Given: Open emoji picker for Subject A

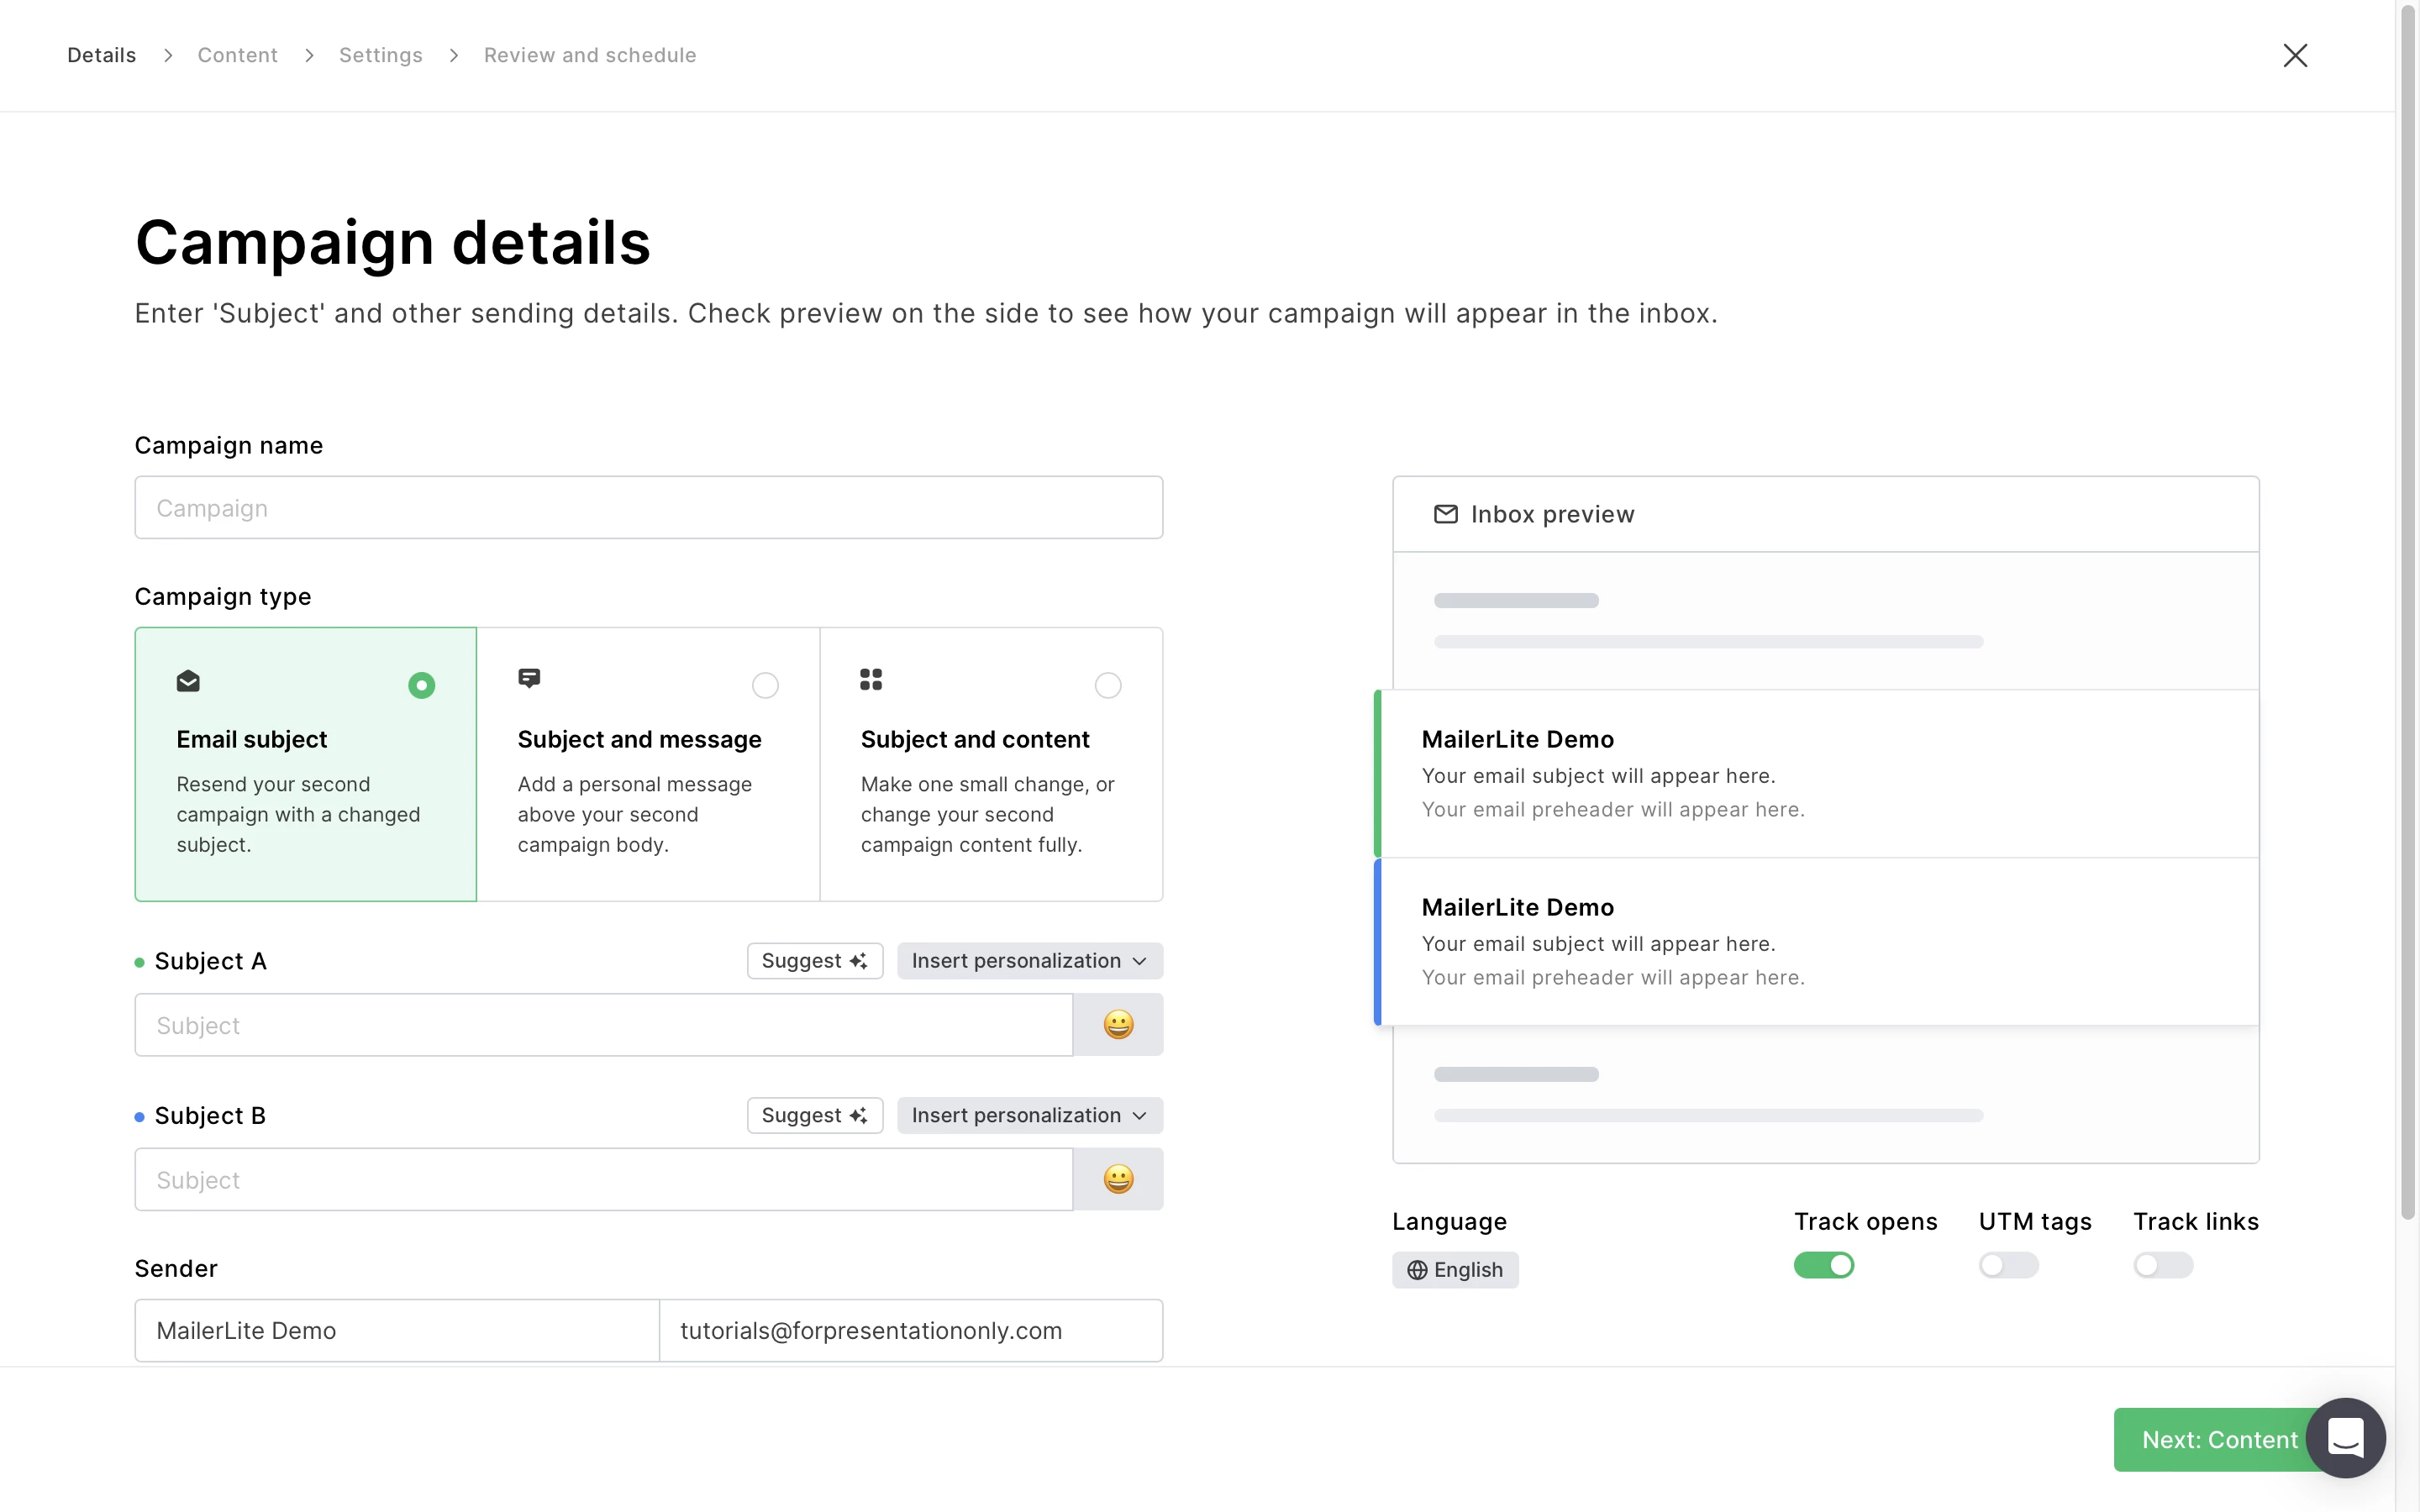Looking at the screenshot, I should (1117, 1024).
